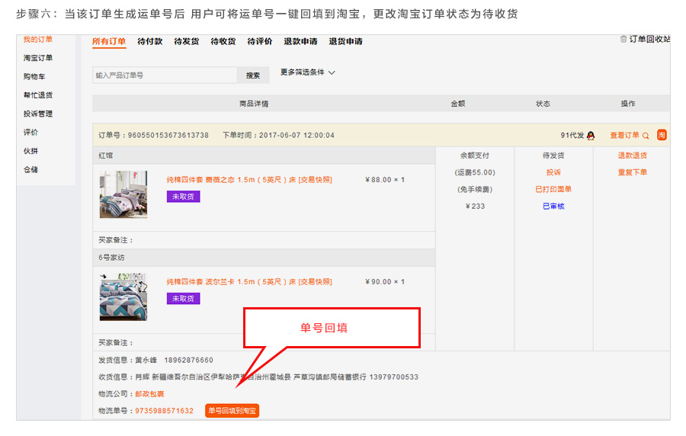Image resolution: width=686 pixels, height=436 pixels.
Task: Open 购物车 in the sidebar
Action: click(34, 76)
